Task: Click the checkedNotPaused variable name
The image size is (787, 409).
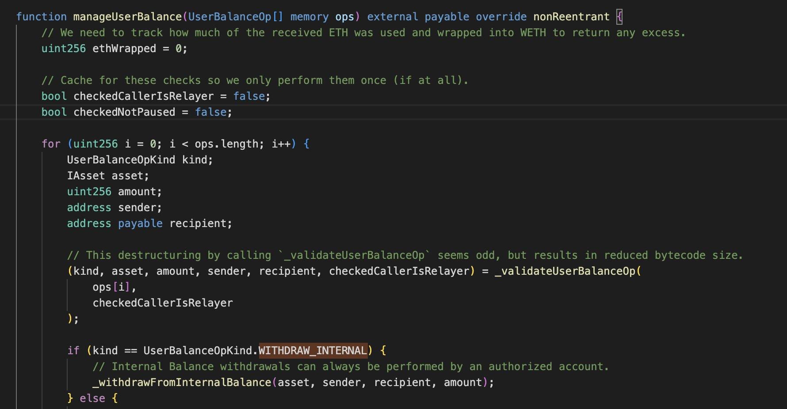Action: click(x=124, y=112)
